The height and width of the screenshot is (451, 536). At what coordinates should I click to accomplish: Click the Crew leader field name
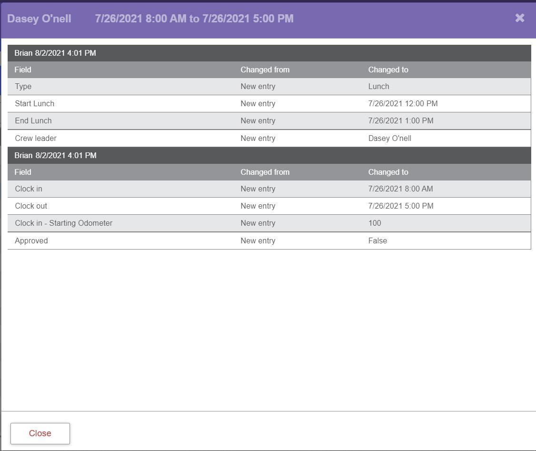click(x=35, y=139)
